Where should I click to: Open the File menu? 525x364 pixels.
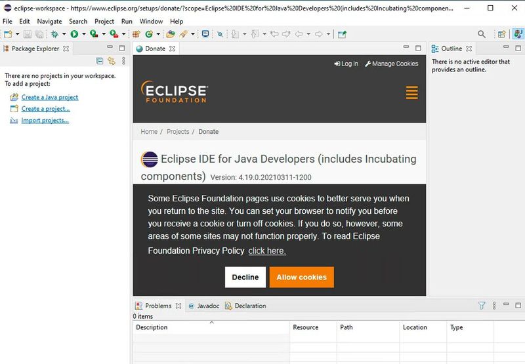point(7,22)
